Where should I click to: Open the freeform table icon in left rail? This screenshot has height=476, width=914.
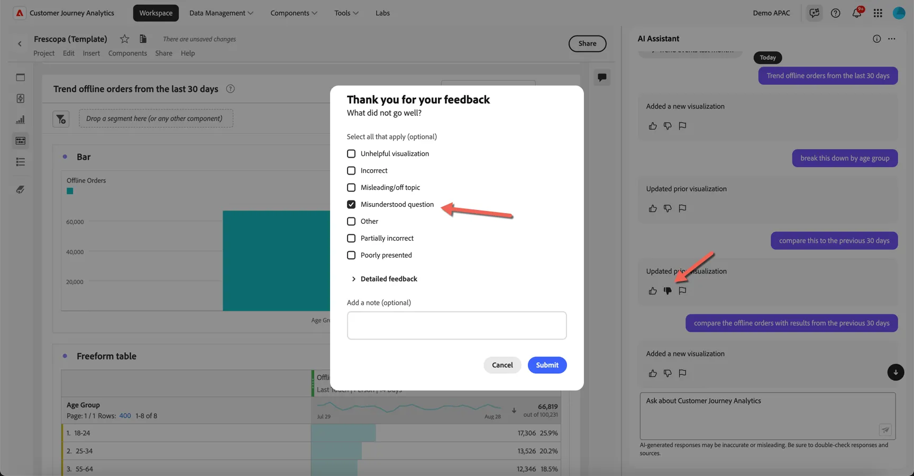tap(20, 141)
